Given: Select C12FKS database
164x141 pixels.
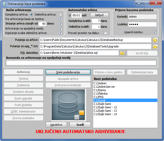Looking at the screenshot, I should (125, 97).
